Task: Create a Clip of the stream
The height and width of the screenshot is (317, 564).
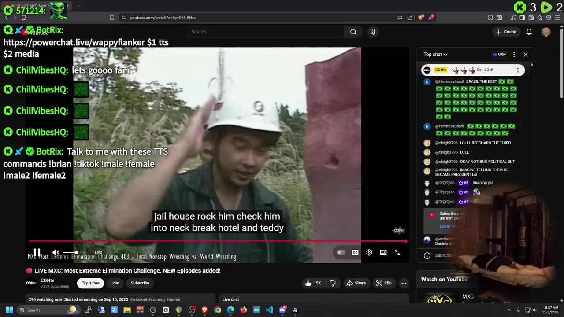Action: (x=383, y=283)
